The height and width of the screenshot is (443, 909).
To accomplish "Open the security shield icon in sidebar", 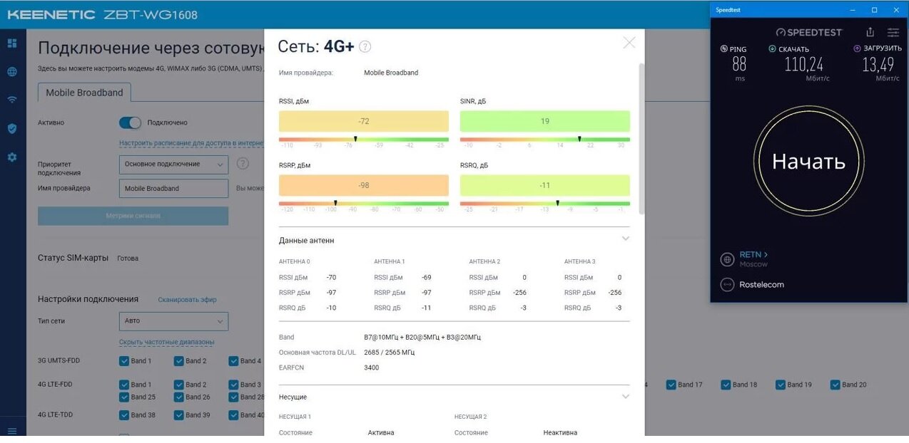I will point(12,128).
